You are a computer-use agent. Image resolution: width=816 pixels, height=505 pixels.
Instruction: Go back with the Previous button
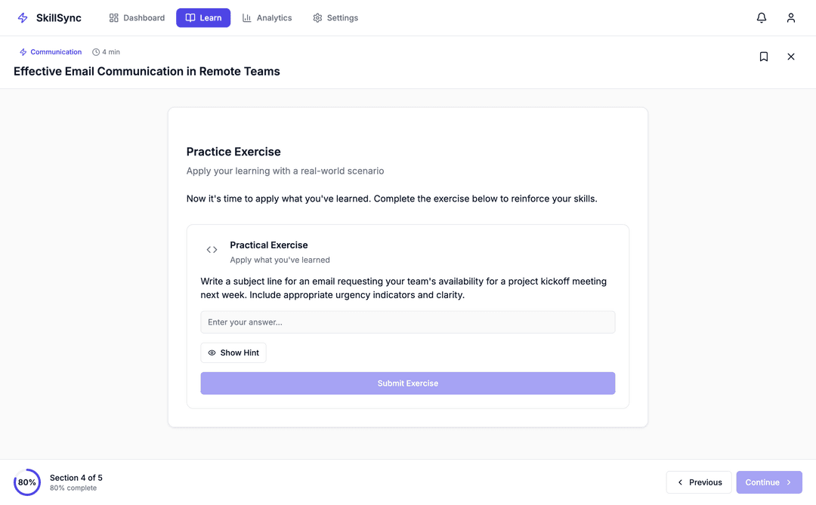699,482
